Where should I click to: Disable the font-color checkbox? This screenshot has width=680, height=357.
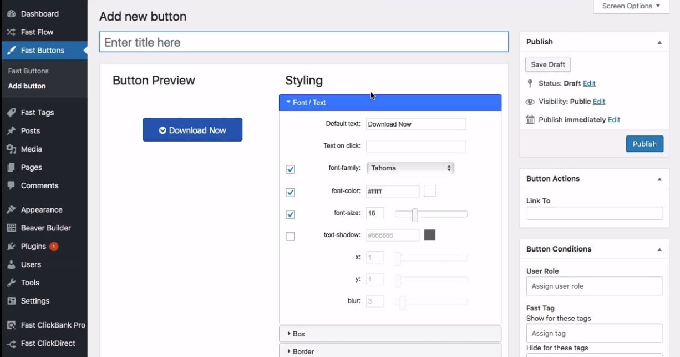(290, 192)
